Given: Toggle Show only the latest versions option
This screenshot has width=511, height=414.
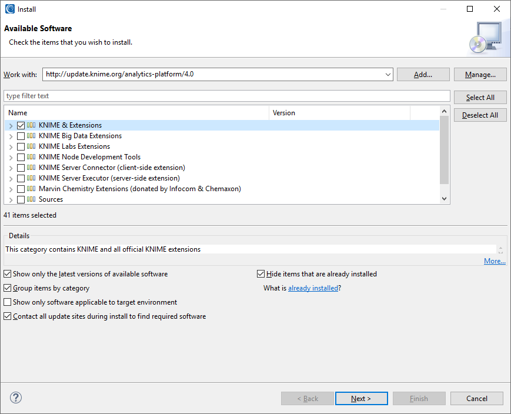Looking at the screenshot, I should (8, 274).
